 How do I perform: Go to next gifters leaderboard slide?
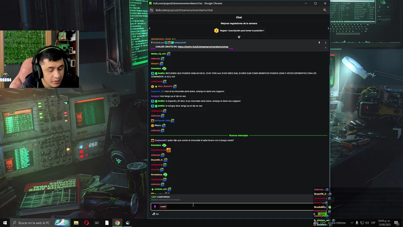(x=328, y=28)
